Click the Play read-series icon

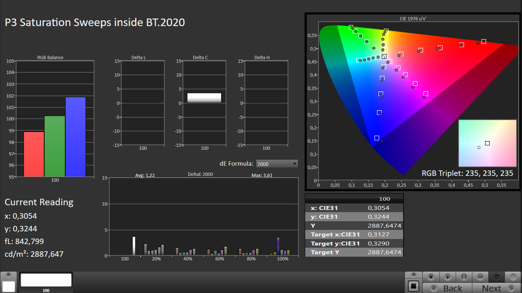click(448, 277)
